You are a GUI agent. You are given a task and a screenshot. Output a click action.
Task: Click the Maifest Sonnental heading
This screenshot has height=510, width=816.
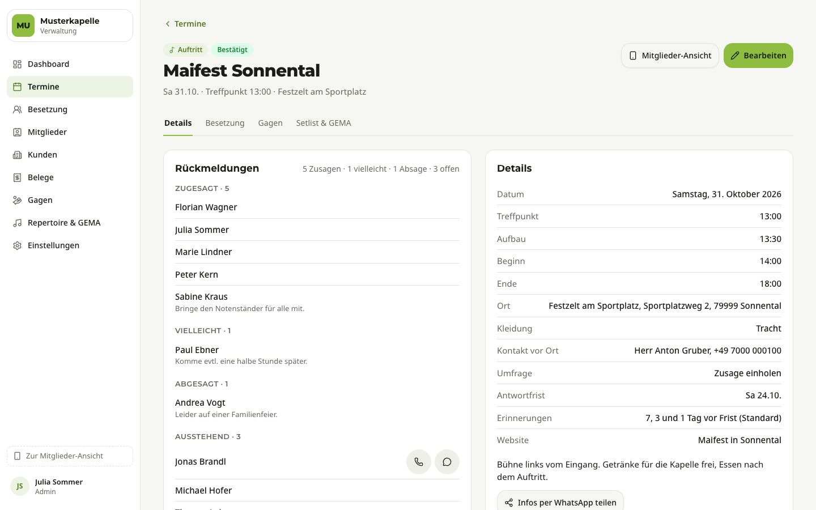[x=241, y=71]
